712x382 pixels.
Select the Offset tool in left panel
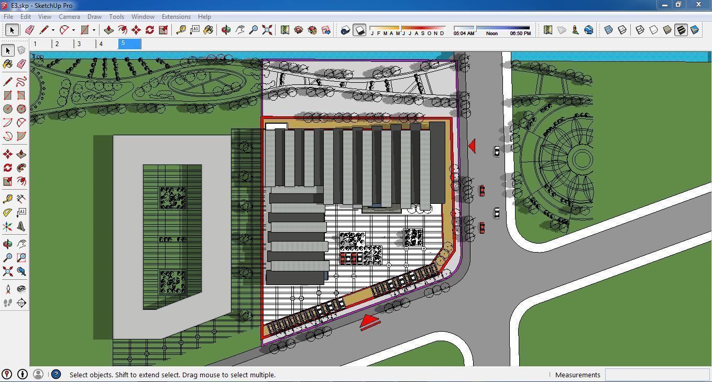[x=21, y=181]
